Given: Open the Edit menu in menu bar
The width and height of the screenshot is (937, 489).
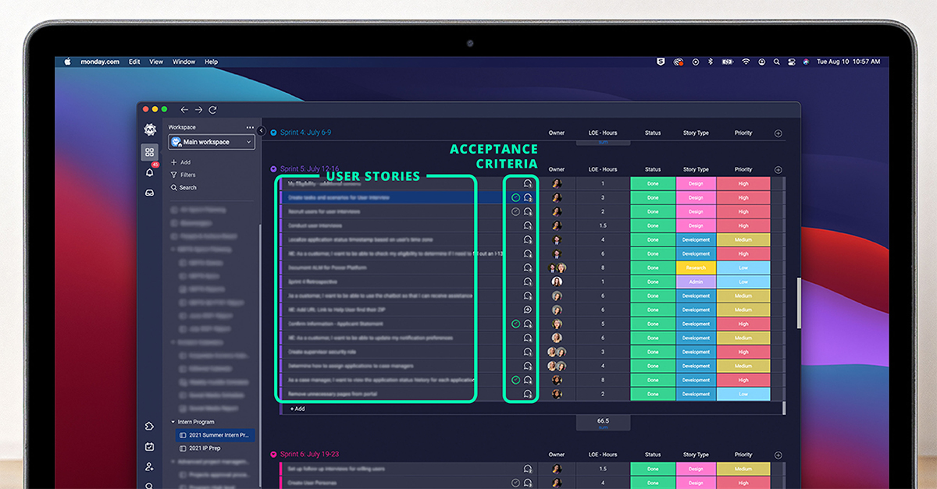Looking at the screenshot, I should click(x=134, y=62).
